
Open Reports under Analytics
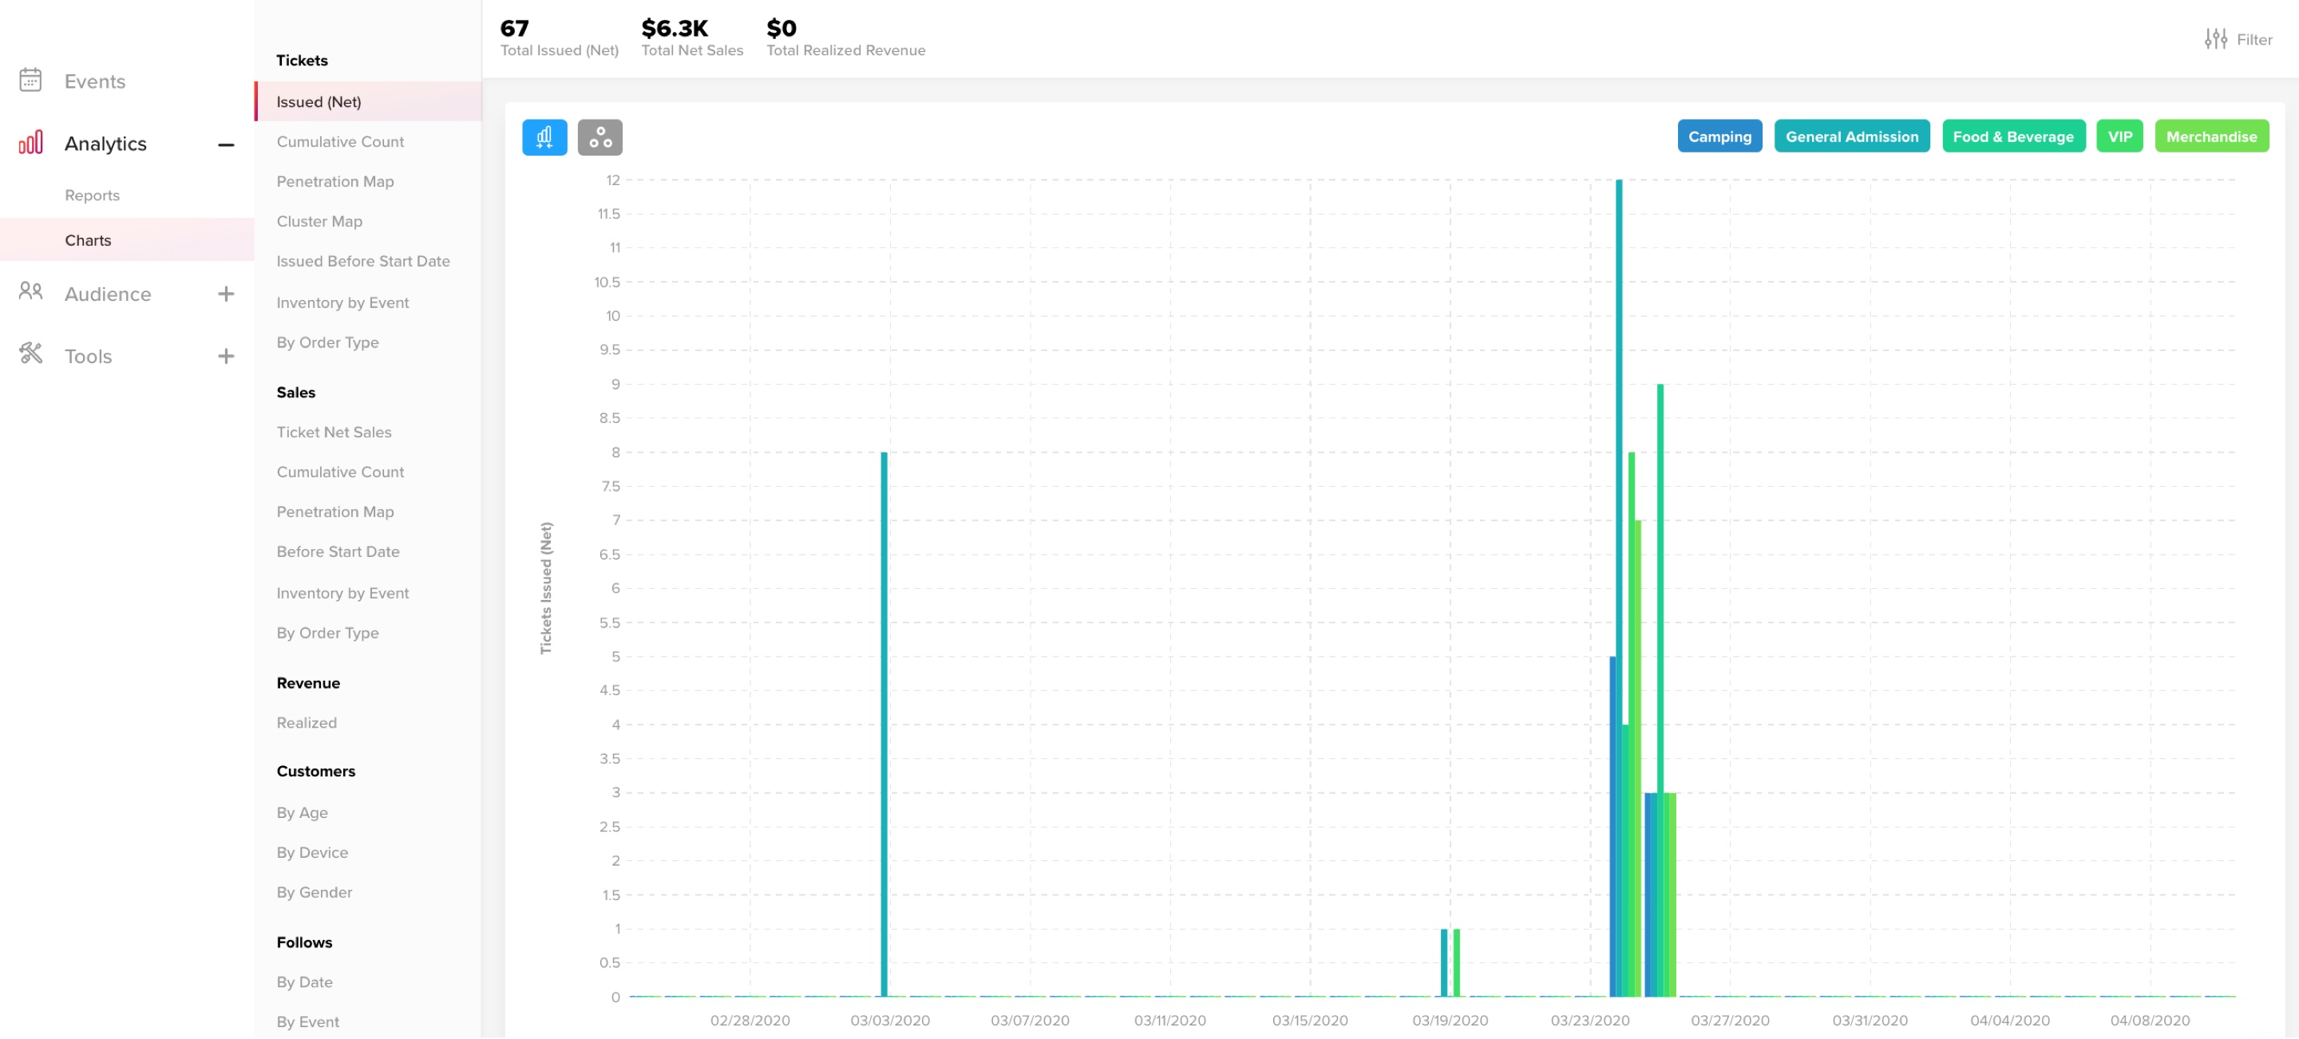click(92, 196)
